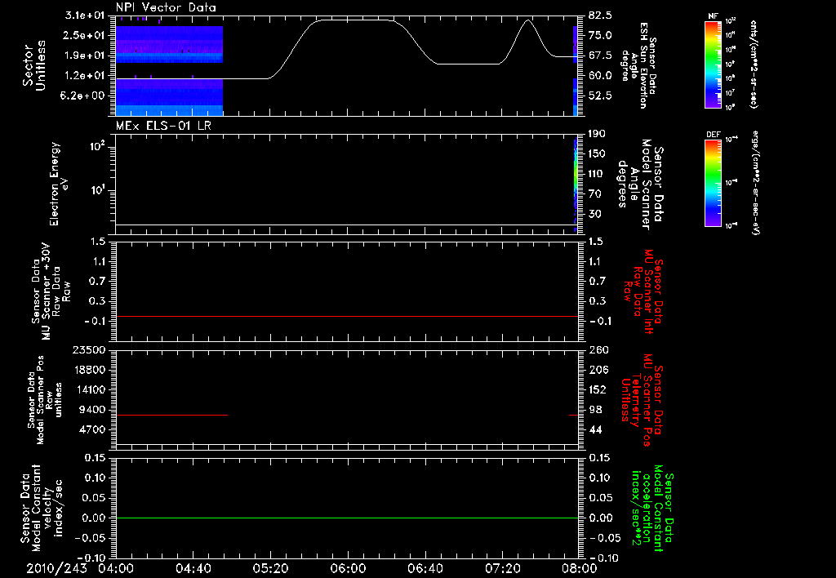This screenshot has width=836, height=578.
Task: Click the 06:40 time axis label
Action: tap(425, 568)
